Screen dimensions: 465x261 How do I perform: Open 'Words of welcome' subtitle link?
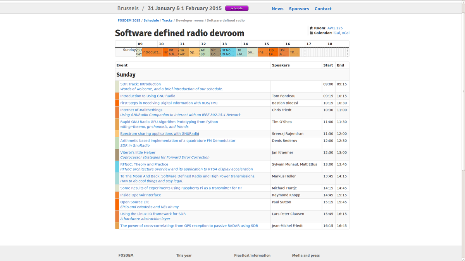172,89
